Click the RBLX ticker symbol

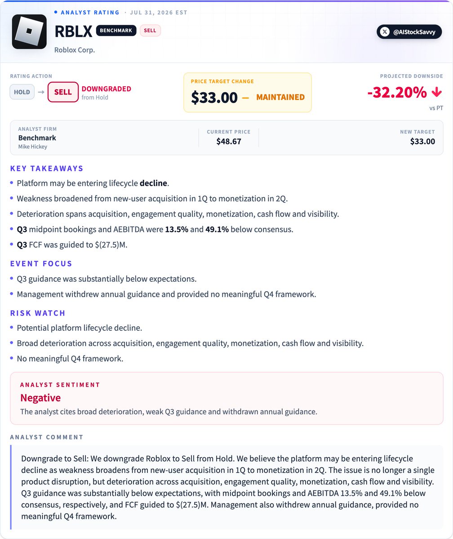pyautogui.click(x=73, y=31)
